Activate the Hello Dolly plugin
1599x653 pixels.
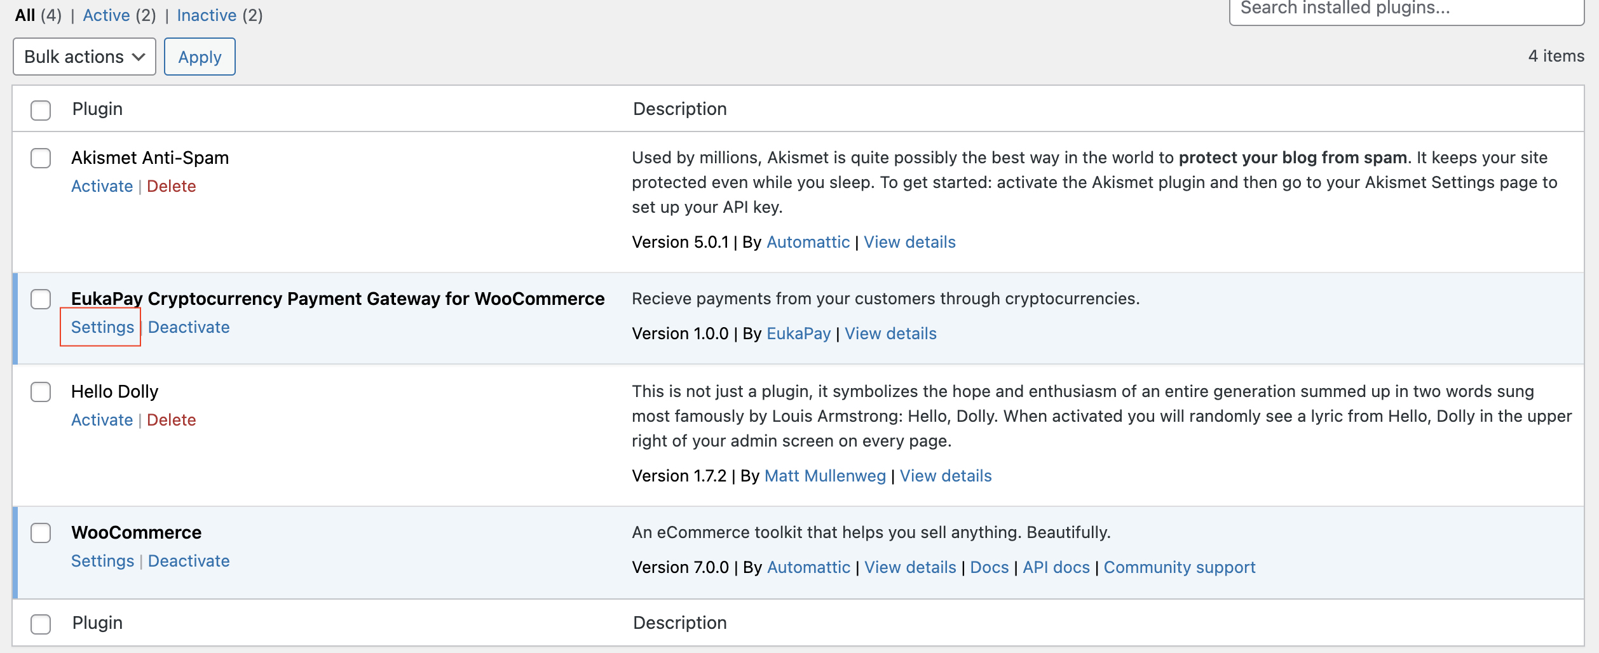pyautogui.click(x=102, y=420)
